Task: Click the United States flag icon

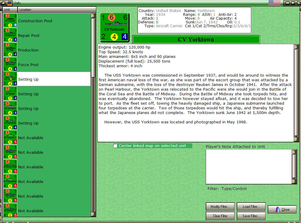Action: point(274,3)
